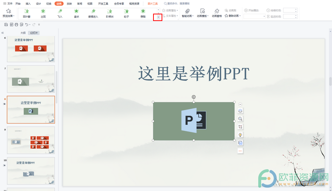Select the 动画 tab
This screenshot has height=191, width=332.
point(59,4)
